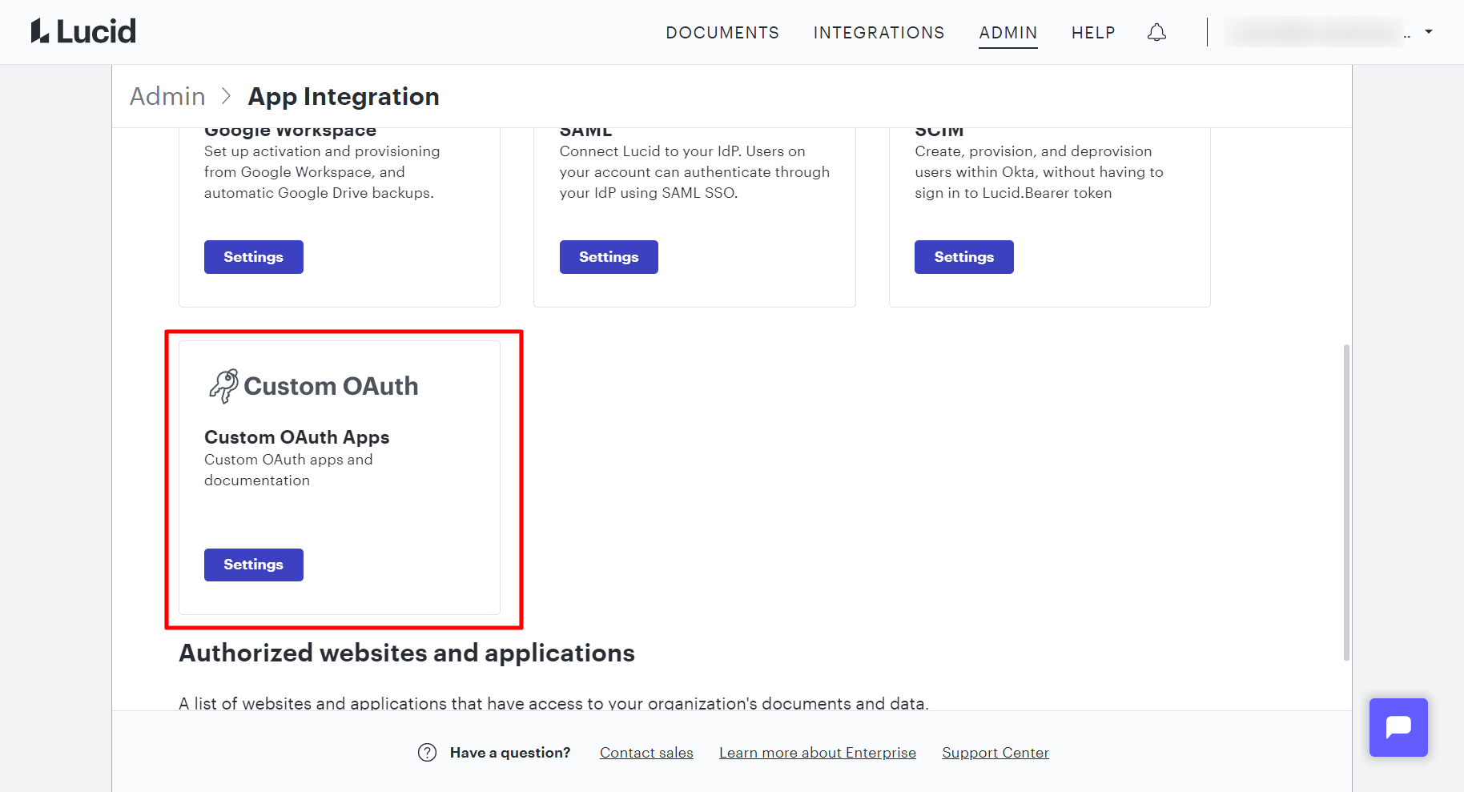Image resolution: width=1464 pixels, height=792 pixels.
Task: Click the blurred account name field
Action: [x=1313, y=32]
